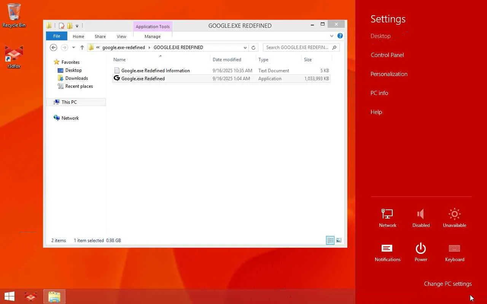Click Help in the Settings charm
Viewport: 487px width, 304px height.
tap(376, 112)
